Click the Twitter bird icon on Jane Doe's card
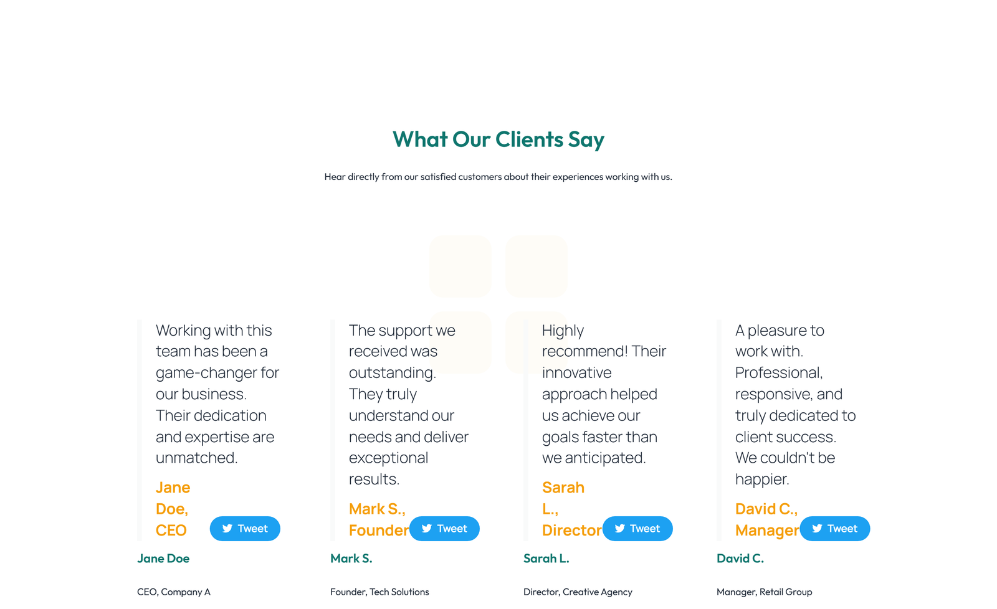997x609 pixels. pyautogui.click(x=227, y=528)
